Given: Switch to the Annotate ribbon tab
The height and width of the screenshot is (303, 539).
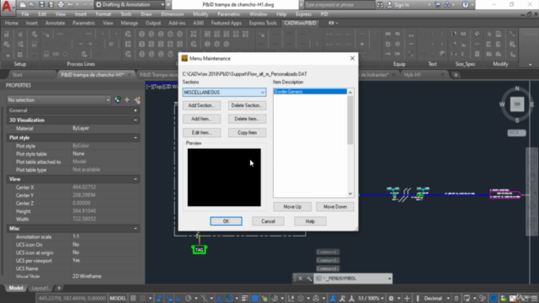Looking at the screenshot, I should coord(55,23).
